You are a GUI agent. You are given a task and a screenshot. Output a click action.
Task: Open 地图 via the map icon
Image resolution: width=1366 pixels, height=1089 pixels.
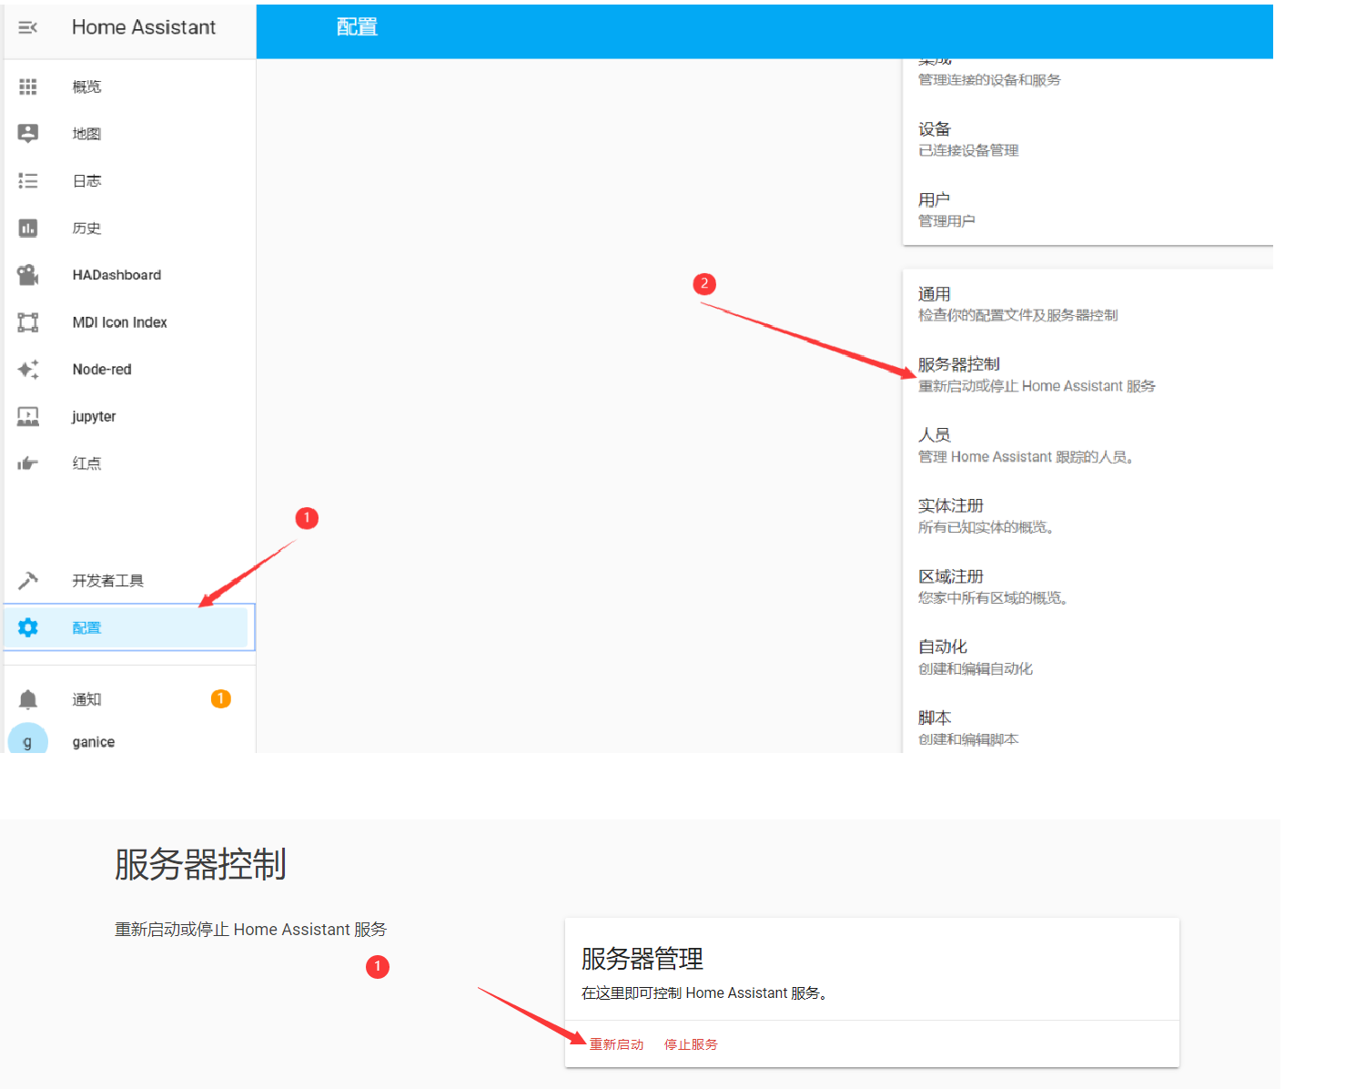click(27, 133)
